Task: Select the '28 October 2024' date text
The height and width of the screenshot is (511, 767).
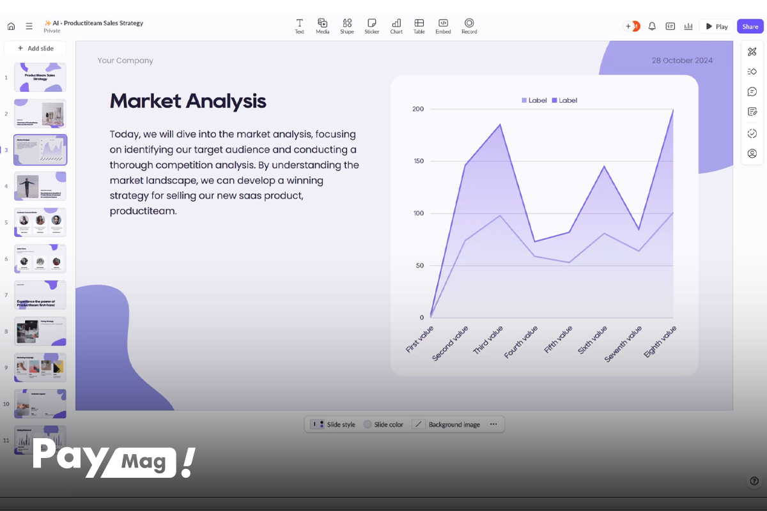Action: click(x=682, y=61)
